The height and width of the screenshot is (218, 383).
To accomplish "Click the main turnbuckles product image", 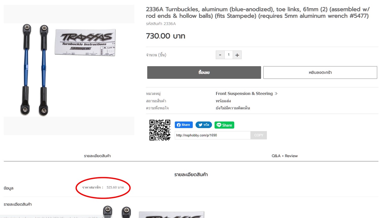I will 69,70.
